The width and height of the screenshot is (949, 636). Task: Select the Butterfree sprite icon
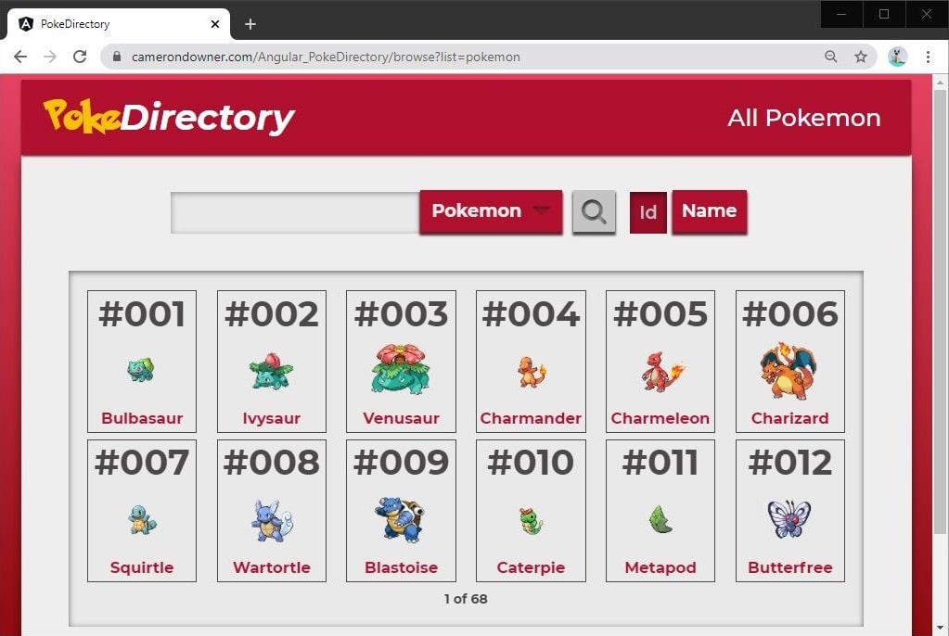(x=789, y=519)
